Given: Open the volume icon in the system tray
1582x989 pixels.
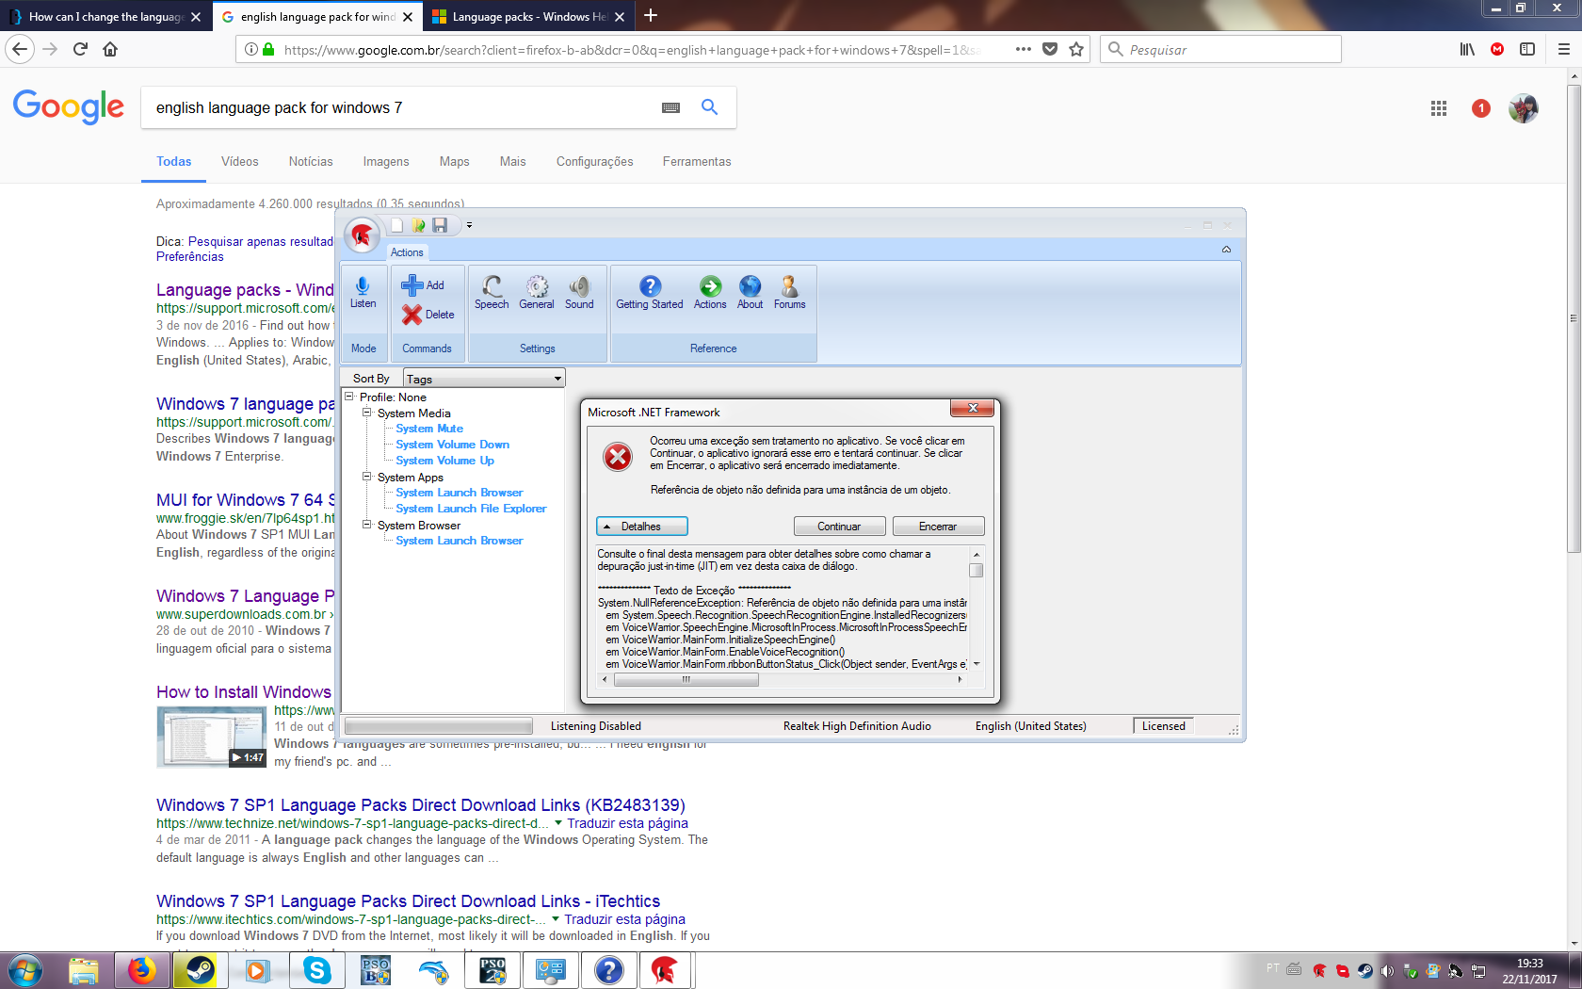Looking at the screenshot, I should (x=1387, y=971).
